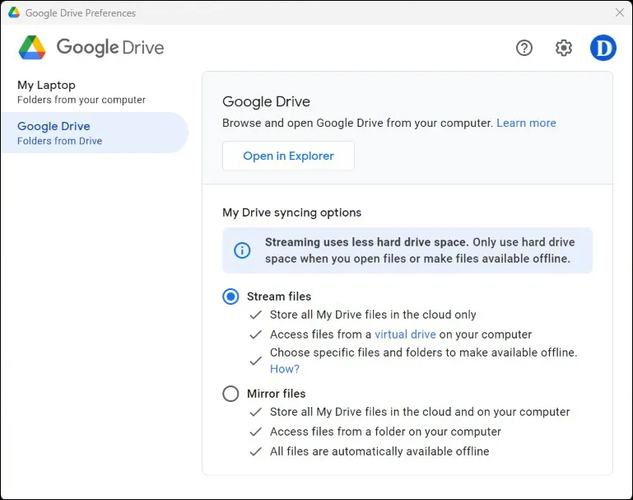Click the "How?" link under Stream files

tap(285, 369)
